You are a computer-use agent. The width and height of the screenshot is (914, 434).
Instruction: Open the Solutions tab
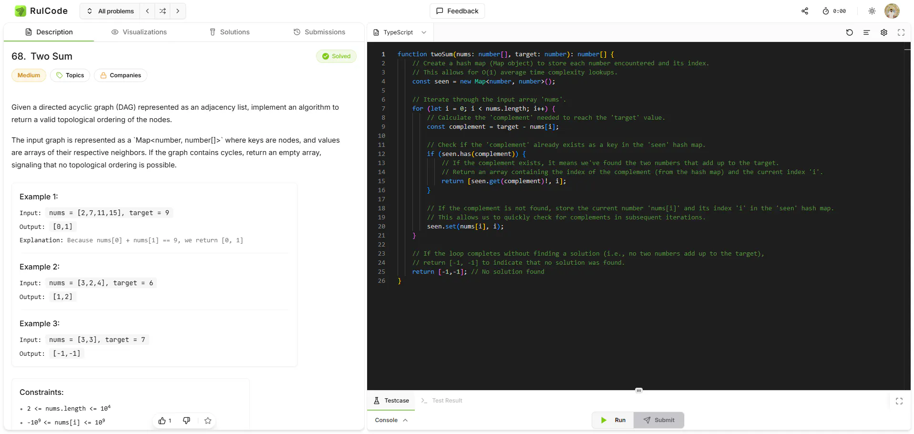coord(229,32)
